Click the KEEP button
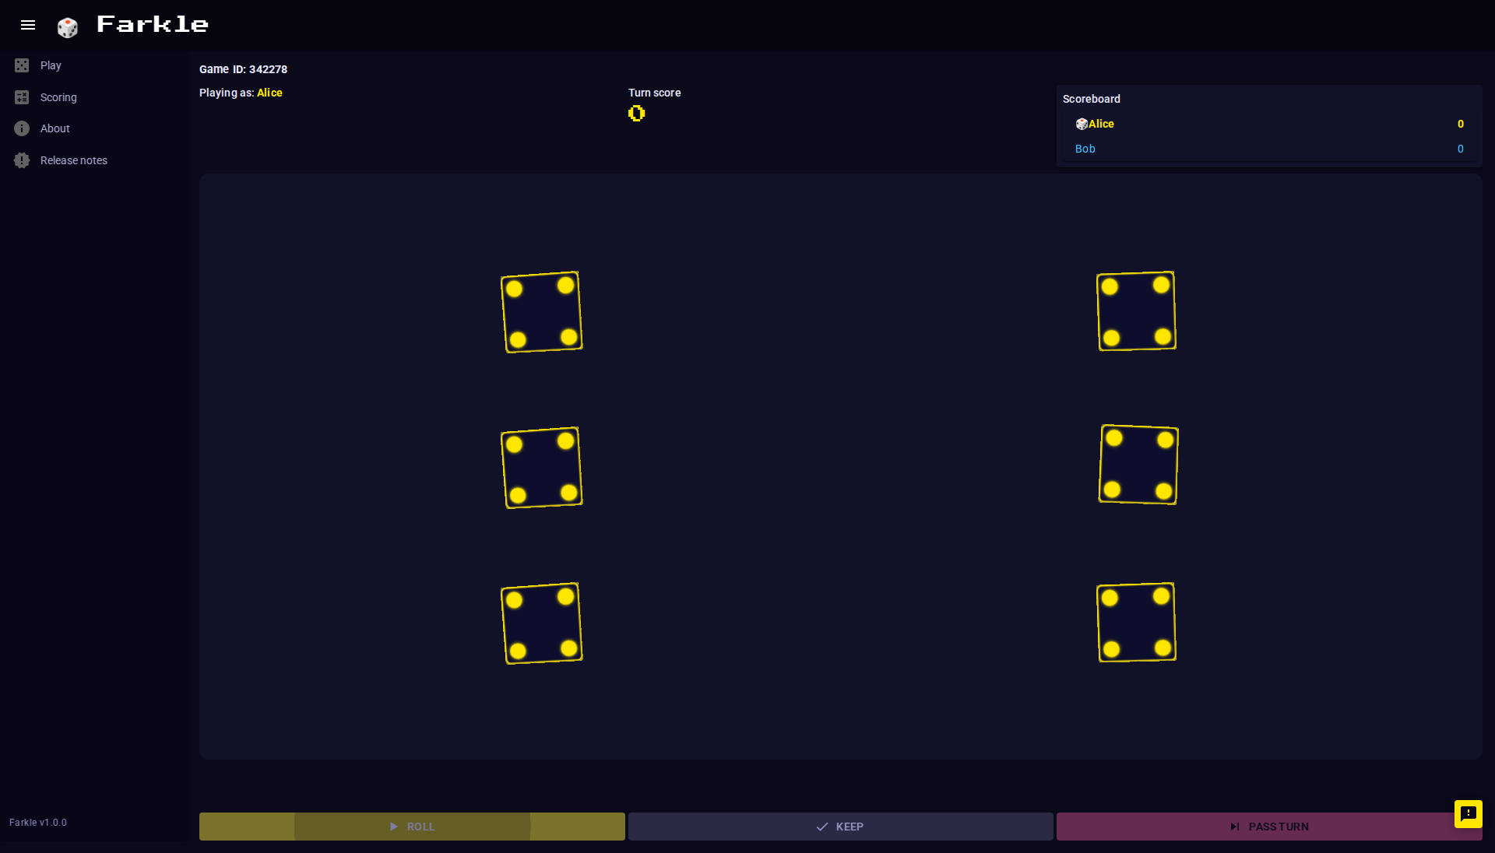The width and height of the screenshot is (1495, 853). coord(840,827)
